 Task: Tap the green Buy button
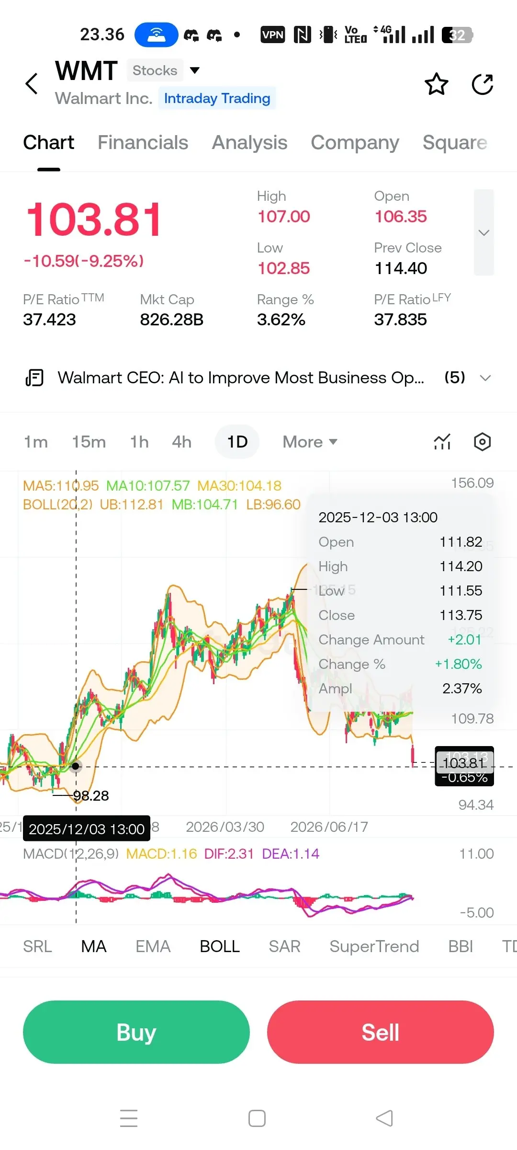coord(136,1032)
